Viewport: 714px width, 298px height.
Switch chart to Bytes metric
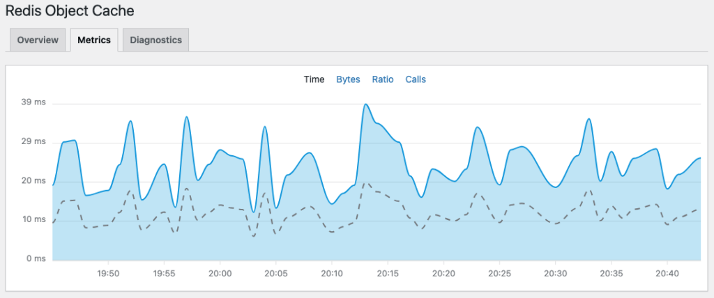tap(348, 79)
